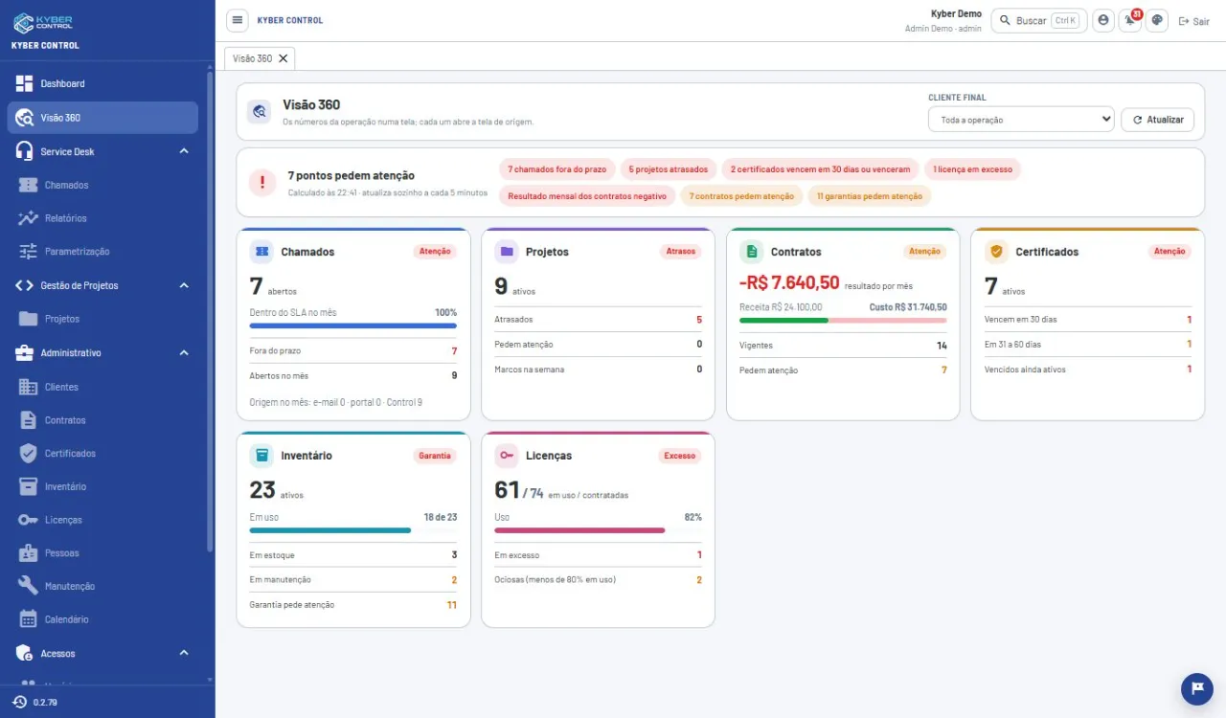Collapse the Administrativo section
The image size is (1226, 718).
[184, 352]
